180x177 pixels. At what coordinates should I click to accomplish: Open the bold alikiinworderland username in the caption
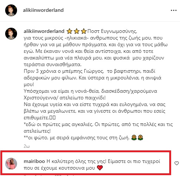(44, 31)
